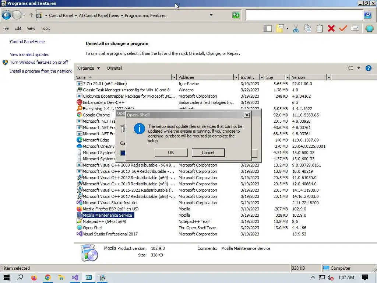Select Embarcadero Dev-C++ entry
The image size is (377, 283).
pos(103,102)
